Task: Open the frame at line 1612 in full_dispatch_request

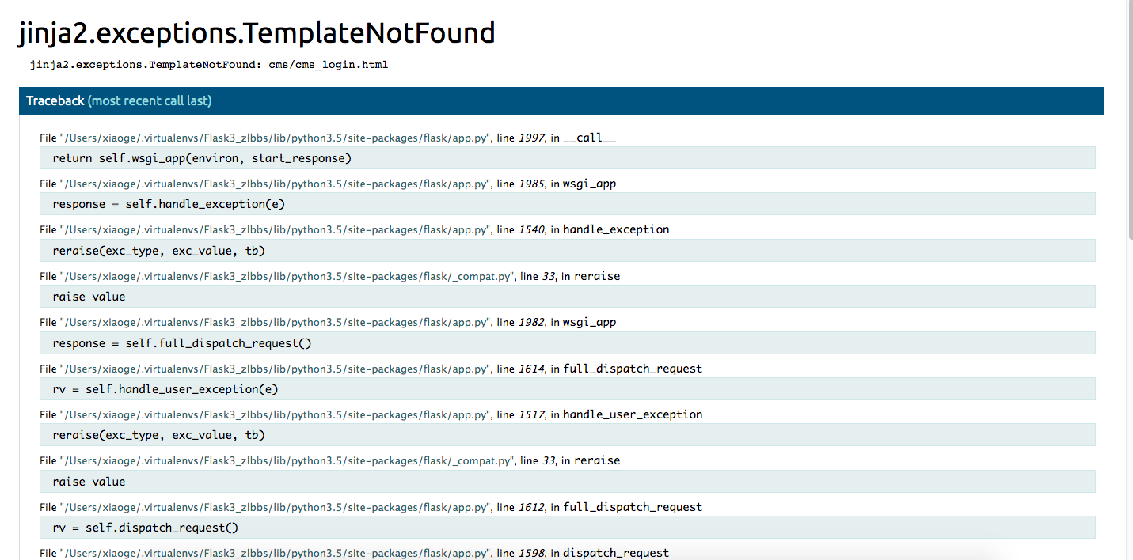Action: 371,507
